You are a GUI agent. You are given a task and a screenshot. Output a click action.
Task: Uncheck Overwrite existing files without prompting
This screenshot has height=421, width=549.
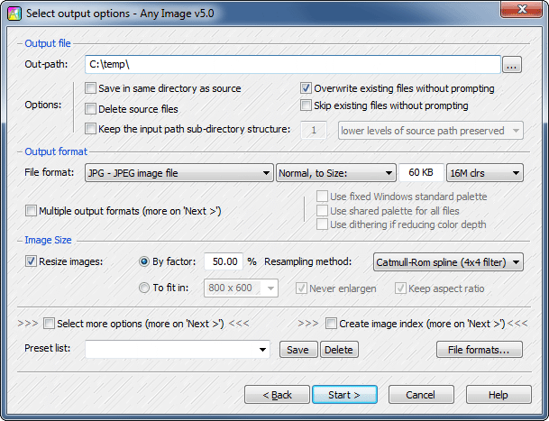coord(306,88)
